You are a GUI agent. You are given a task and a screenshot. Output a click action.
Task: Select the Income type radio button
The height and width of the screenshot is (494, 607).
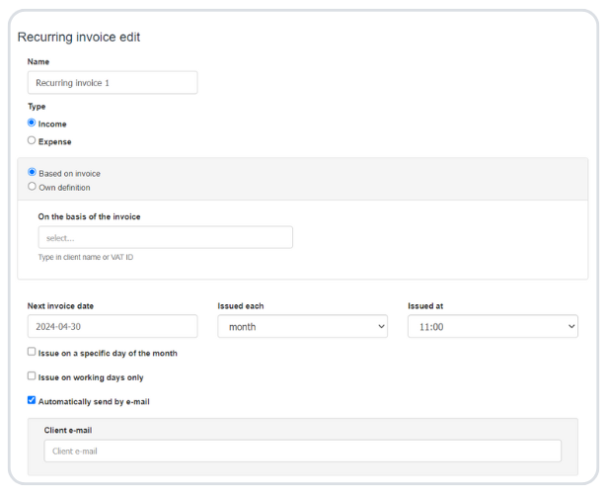click(32, 123)
